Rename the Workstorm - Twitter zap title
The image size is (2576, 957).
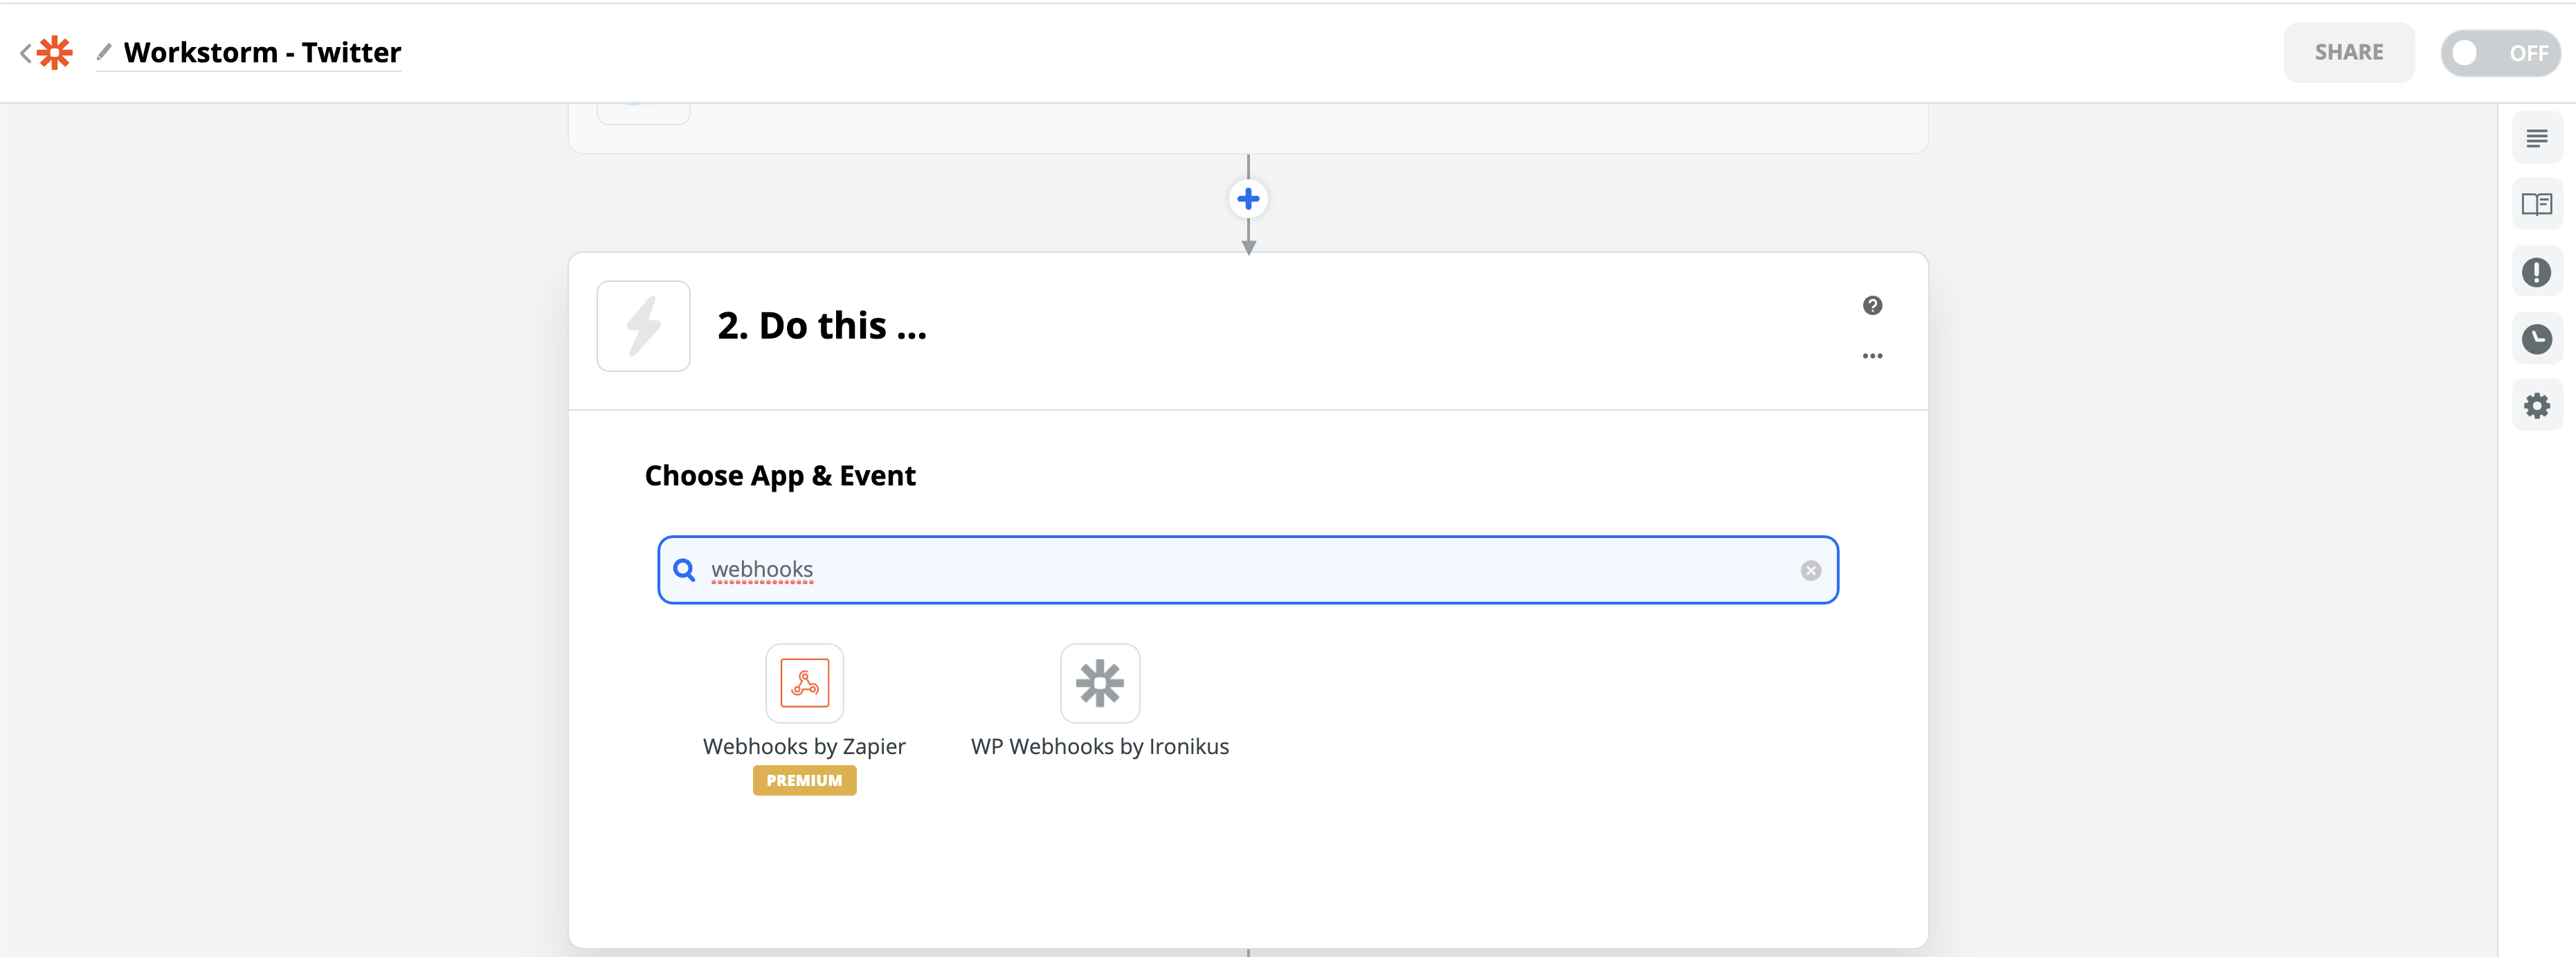[x=262, y=52]
